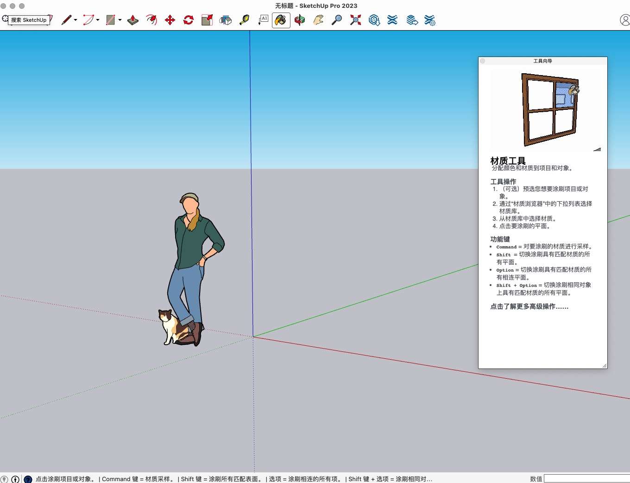The image size is (630, 483).
Task: Select the Zoom magnifier tool
Action: [337, 20]
